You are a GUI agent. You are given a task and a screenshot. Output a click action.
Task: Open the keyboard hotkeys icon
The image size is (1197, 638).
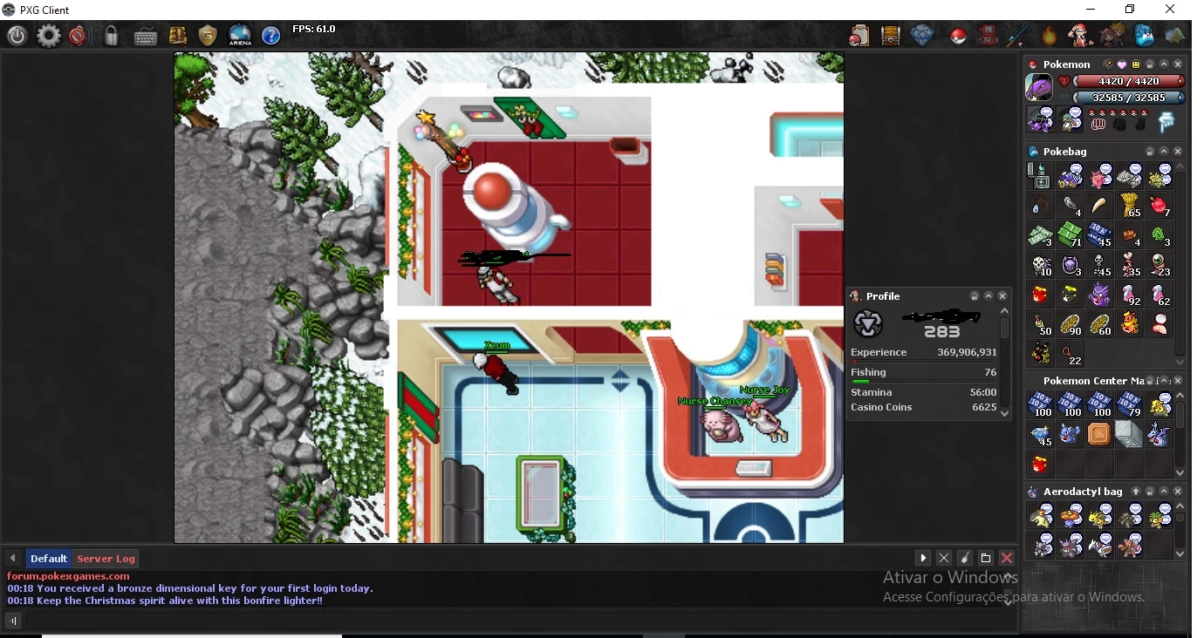tap(146, 37)
